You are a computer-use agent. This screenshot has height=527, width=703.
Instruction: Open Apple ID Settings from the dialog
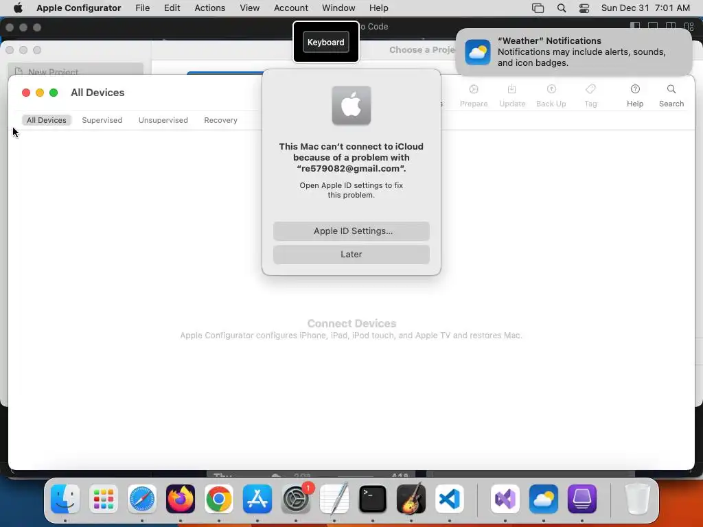(x=351, y=231)
